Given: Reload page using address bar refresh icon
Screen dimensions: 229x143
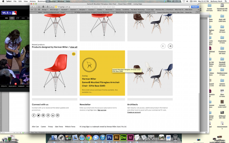Looking at the screenshot, I should click(190, 7).
